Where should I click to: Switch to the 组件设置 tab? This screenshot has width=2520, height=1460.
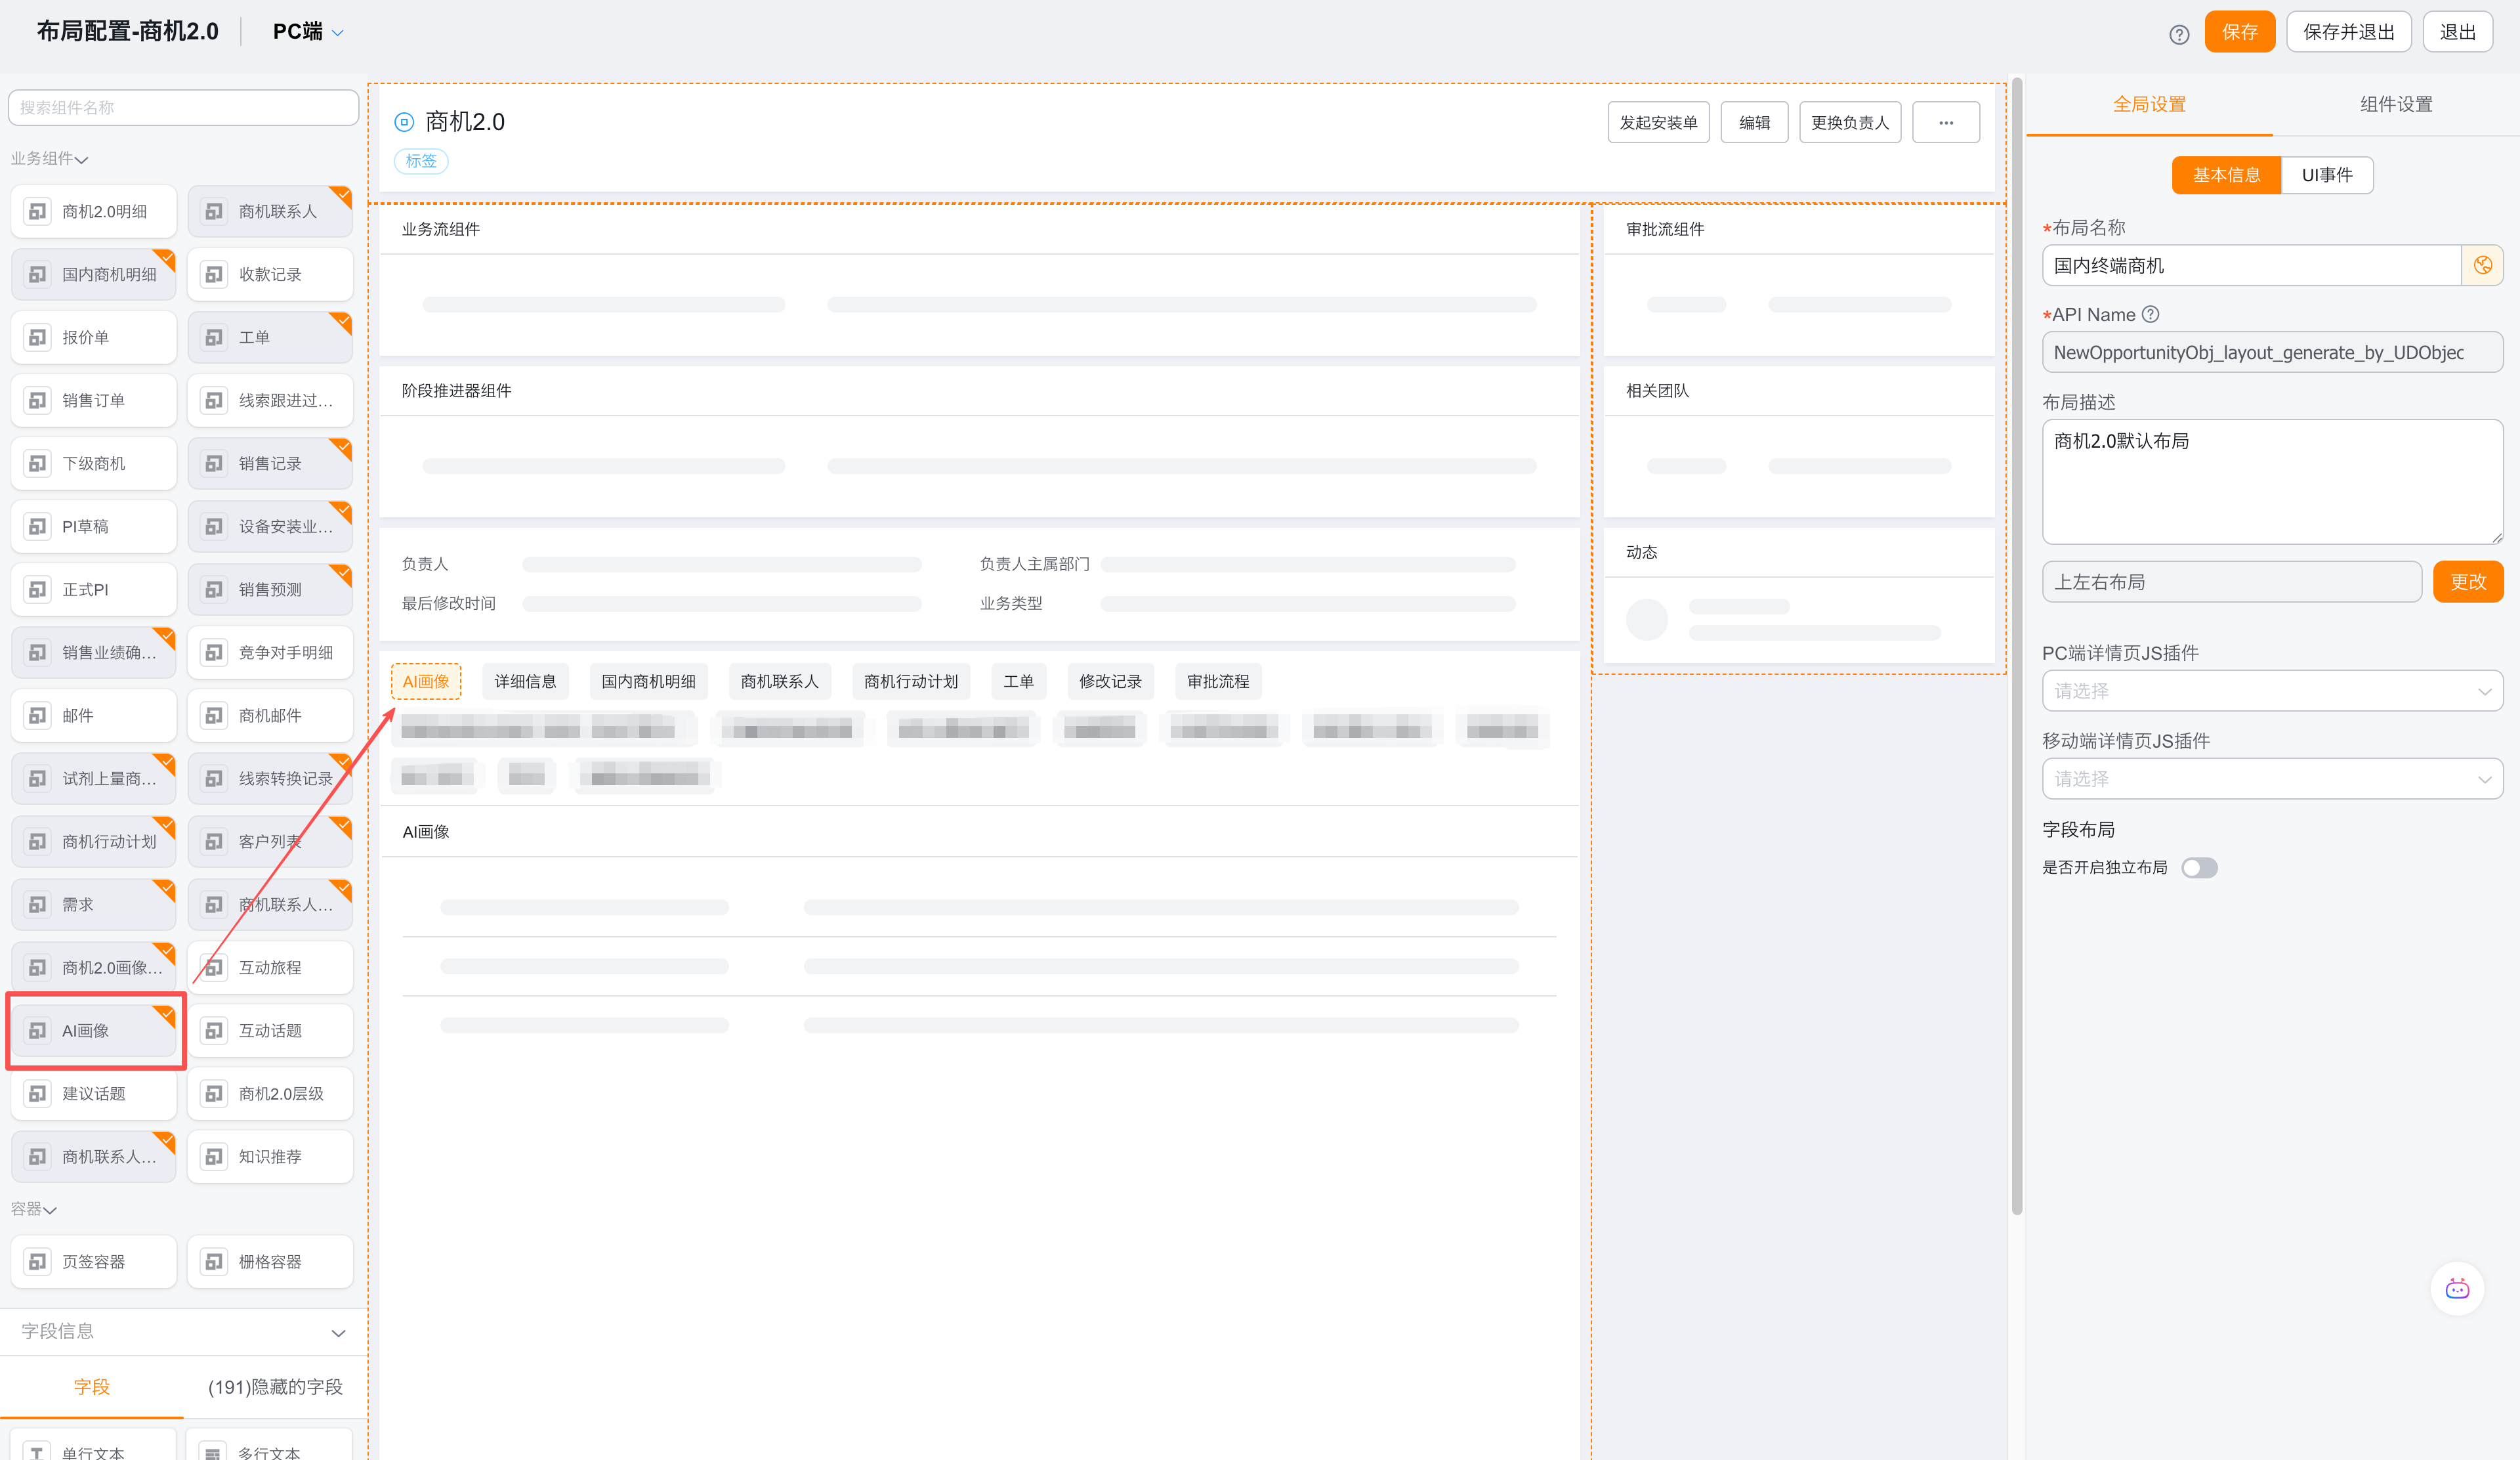point(2395,104)
